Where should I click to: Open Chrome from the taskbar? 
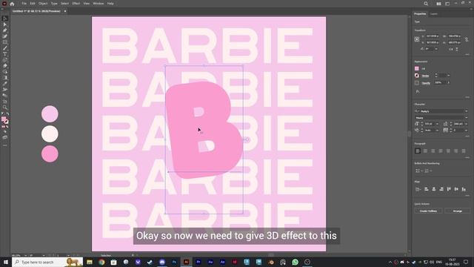pyautogui.click(x=101, y=262)
